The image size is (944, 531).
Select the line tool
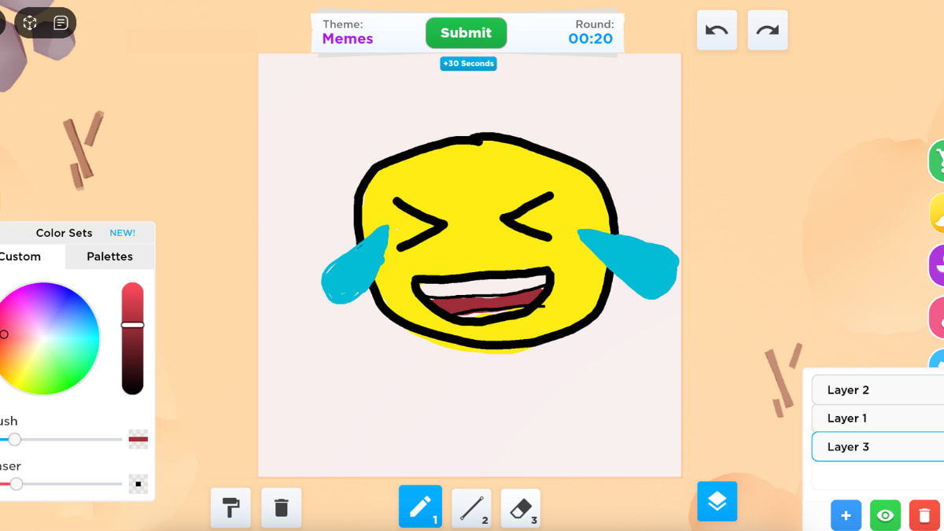pos(470,508)
